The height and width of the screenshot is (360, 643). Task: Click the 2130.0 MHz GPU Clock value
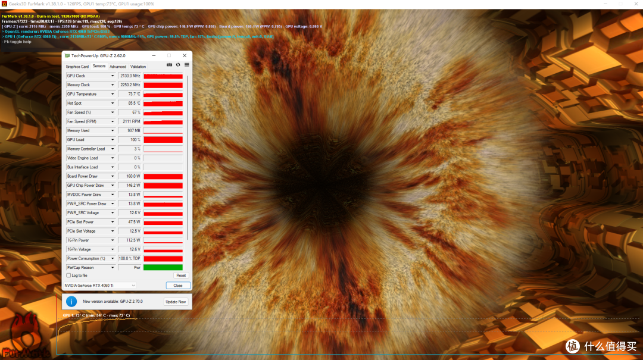coord(130,76)
